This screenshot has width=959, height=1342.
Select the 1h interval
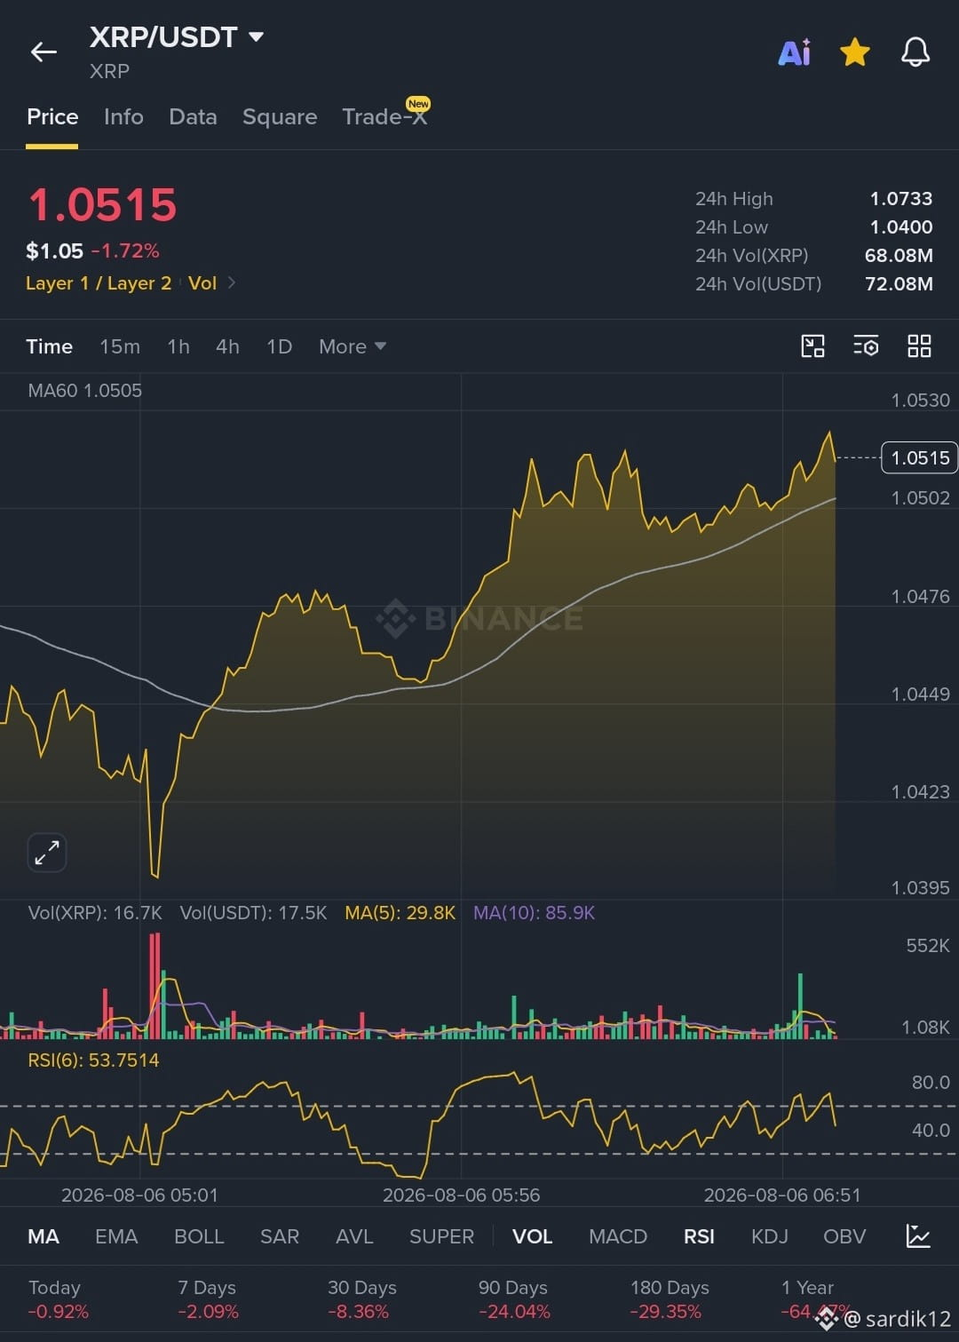point(178,346)
